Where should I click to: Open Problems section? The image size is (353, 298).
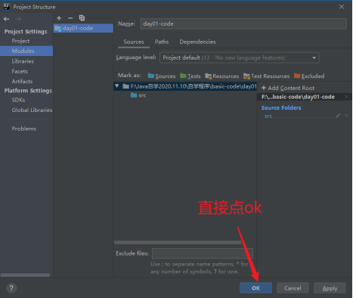(24, 129)
